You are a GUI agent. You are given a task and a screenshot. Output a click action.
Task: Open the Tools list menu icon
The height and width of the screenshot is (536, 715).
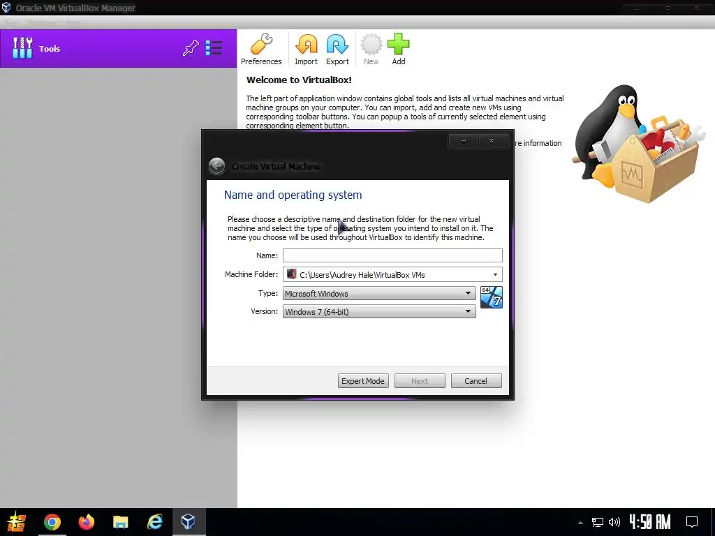click(x=214, y=48)
